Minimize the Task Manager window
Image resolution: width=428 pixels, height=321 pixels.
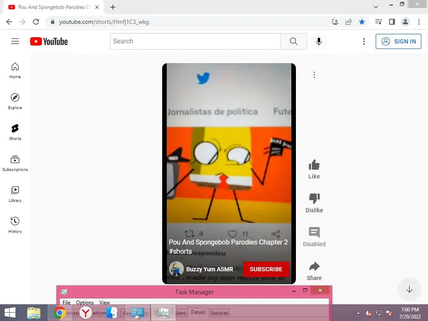point(294,291)
